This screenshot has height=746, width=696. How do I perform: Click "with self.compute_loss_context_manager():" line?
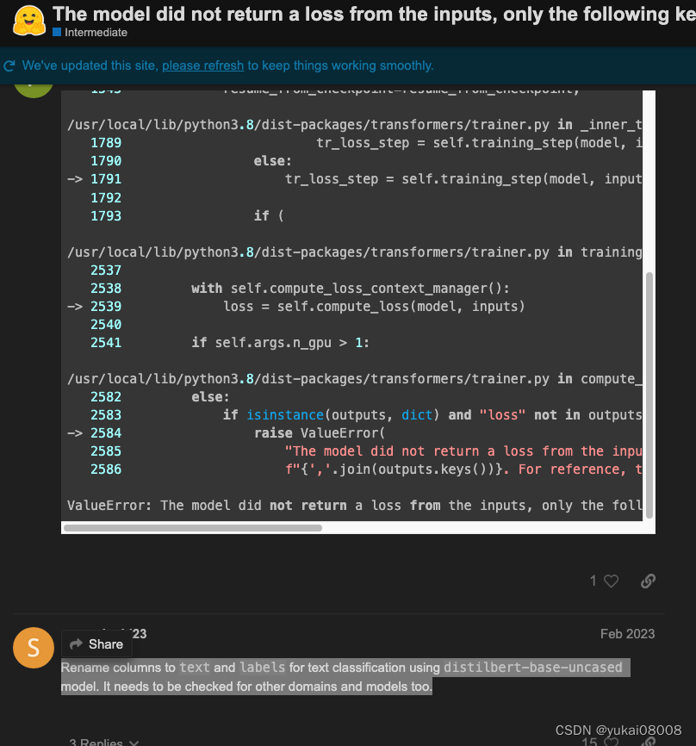point(350,289)
